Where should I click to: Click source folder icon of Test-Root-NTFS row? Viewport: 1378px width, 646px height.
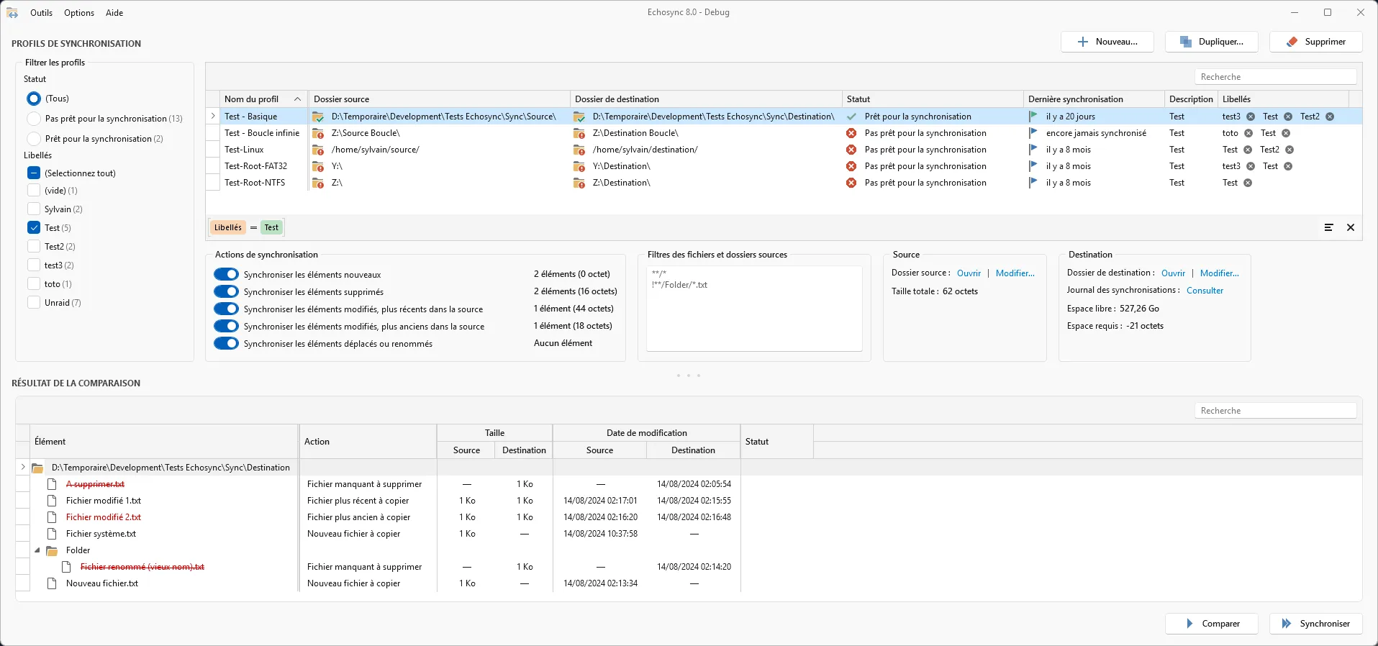tap(318, 183)
